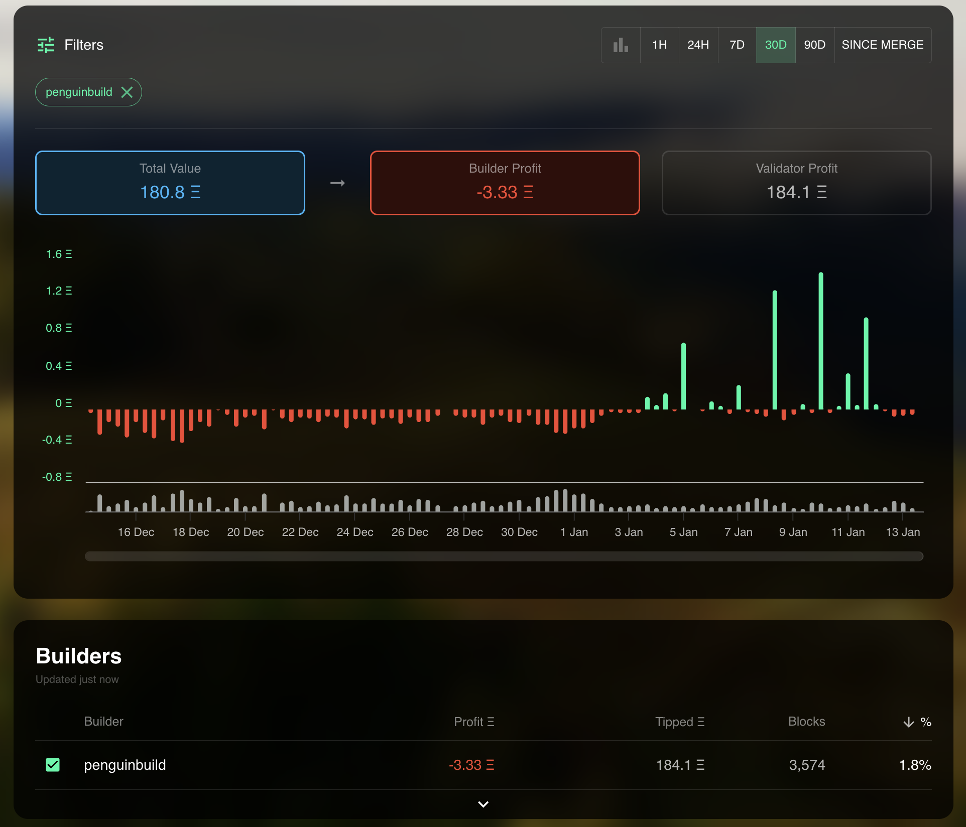This screenshot has width=966, height=827.
Task: Select the active 30D time range
Action: [x=775, y=45]
